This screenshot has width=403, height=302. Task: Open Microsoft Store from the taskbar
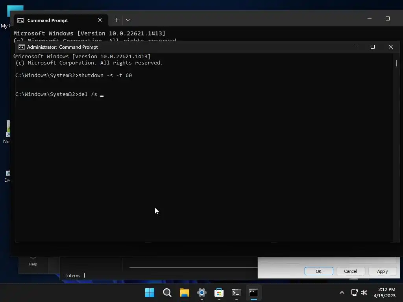(x=219, y=293)
